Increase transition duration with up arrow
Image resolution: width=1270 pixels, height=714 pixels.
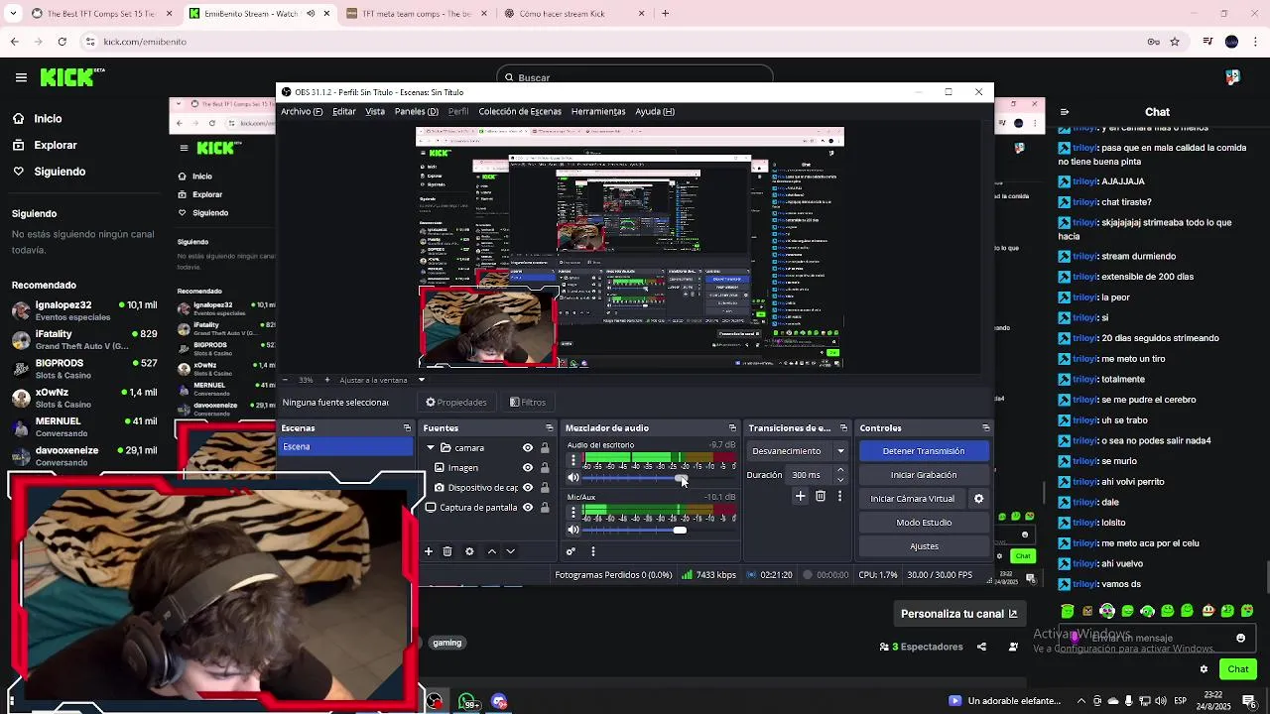pos(841,470)
